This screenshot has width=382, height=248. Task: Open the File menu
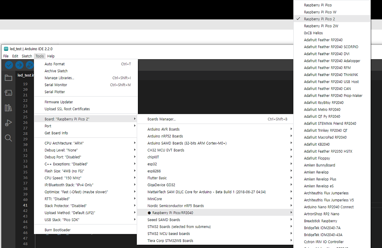pos(6,56)
